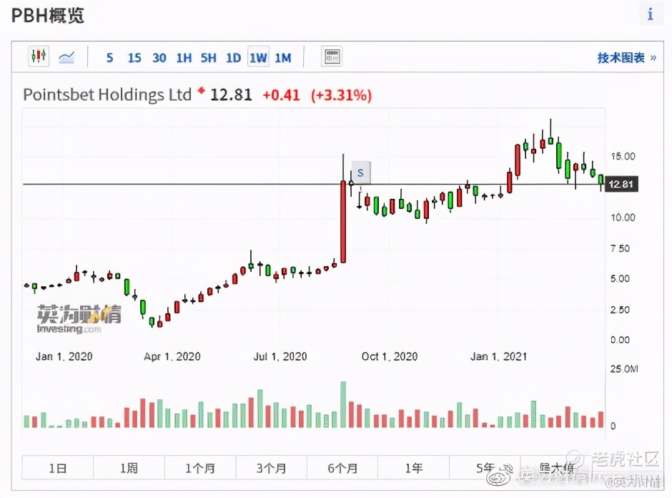Open the news/calendar overlay icon
The height and width of the screenshot is (498, 672).
[x=332, y=57]
